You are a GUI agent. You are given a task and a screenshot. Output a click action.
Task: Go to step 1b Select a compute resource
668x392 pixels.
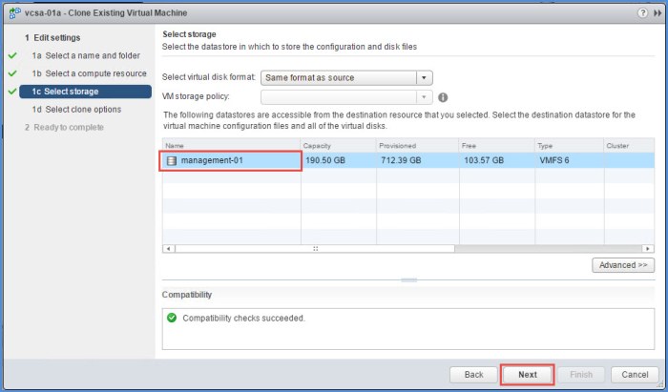click(89, 73)
